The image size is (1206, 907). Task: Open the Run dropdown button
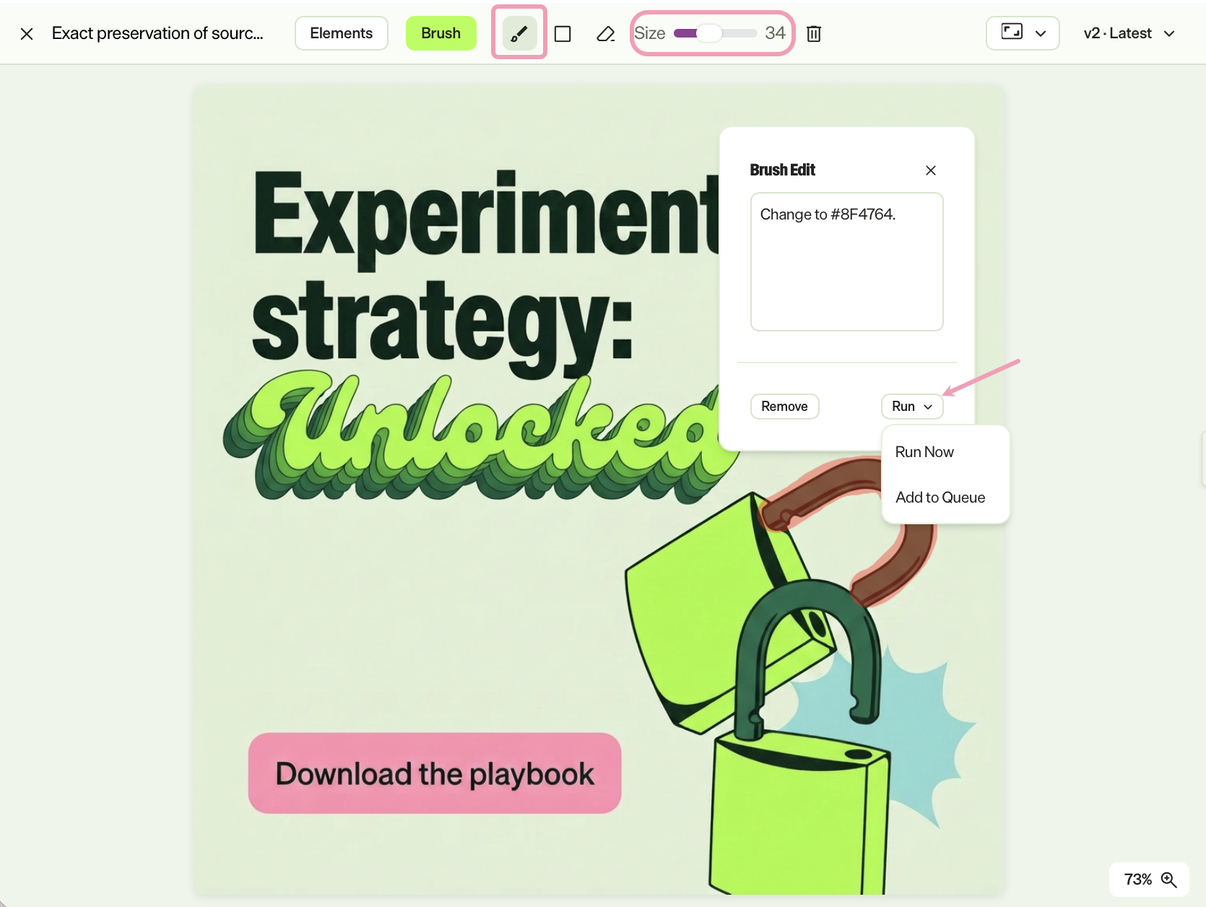click(x=912, y=407)
